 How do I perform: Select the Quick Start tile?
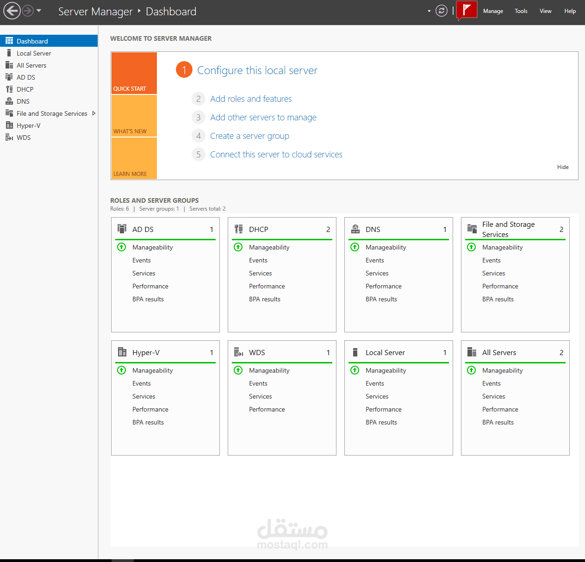pyautogui.click(x=134, y=73)
